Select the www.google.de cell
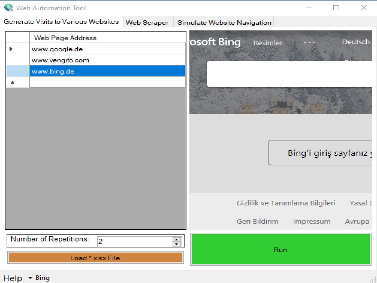The height and width of the screenshot is (283, 377). 108,49
